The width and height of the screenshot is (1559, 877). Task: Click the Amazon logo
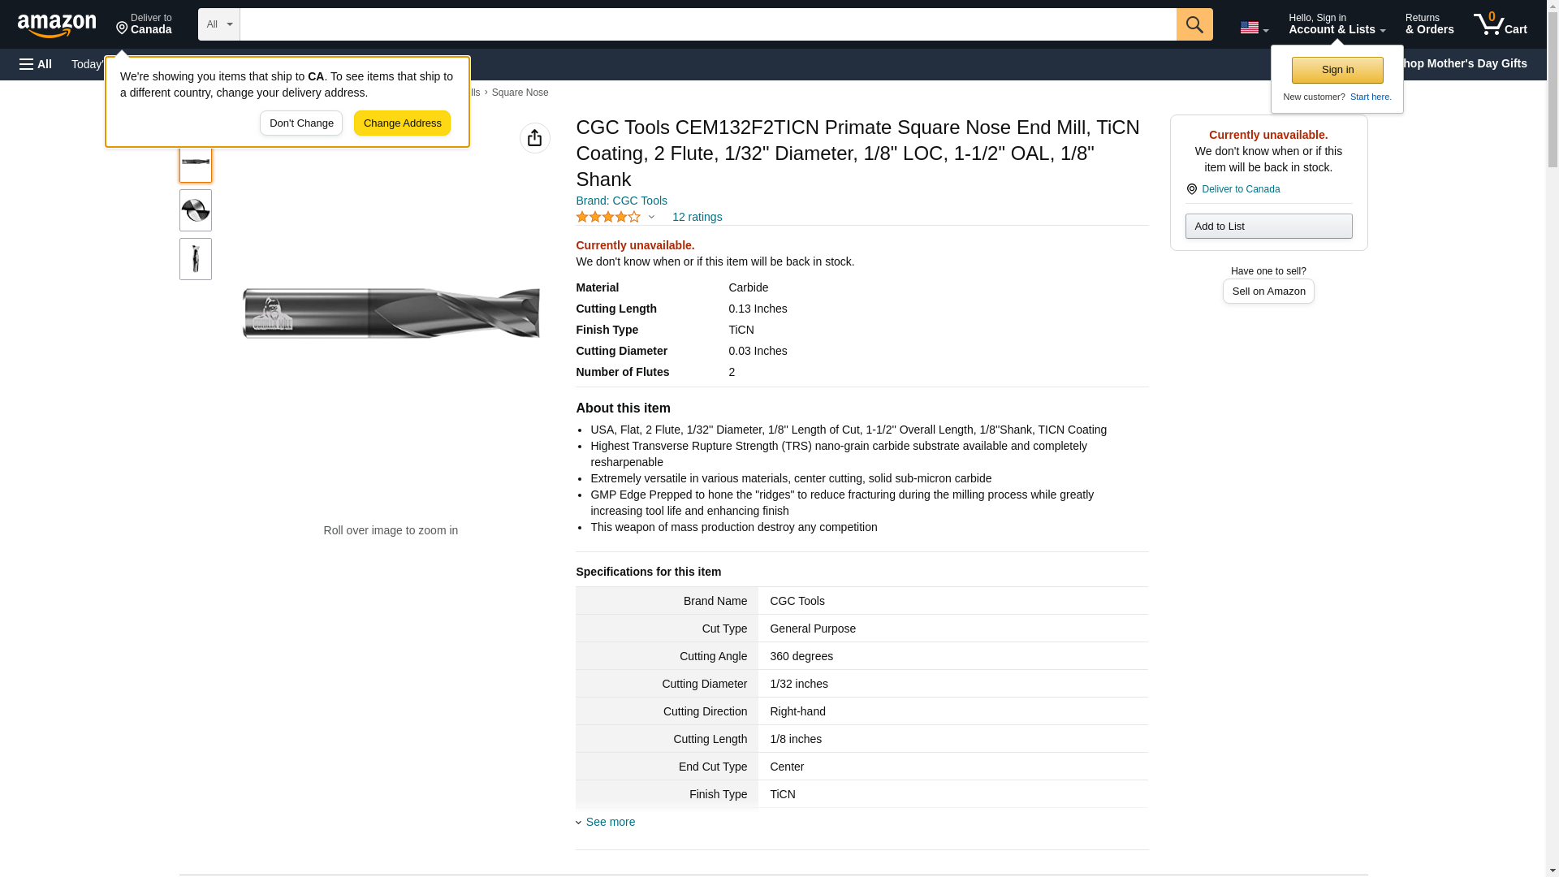tap(57, 25)
